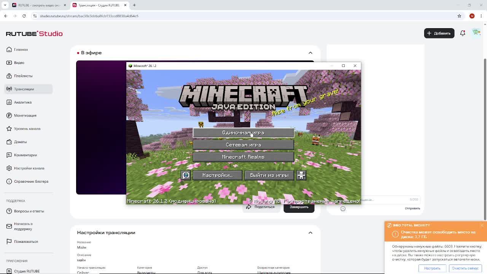Click the Настройки канала gear icon
This screenshot has width=487, height=274.
coord(9,168)
